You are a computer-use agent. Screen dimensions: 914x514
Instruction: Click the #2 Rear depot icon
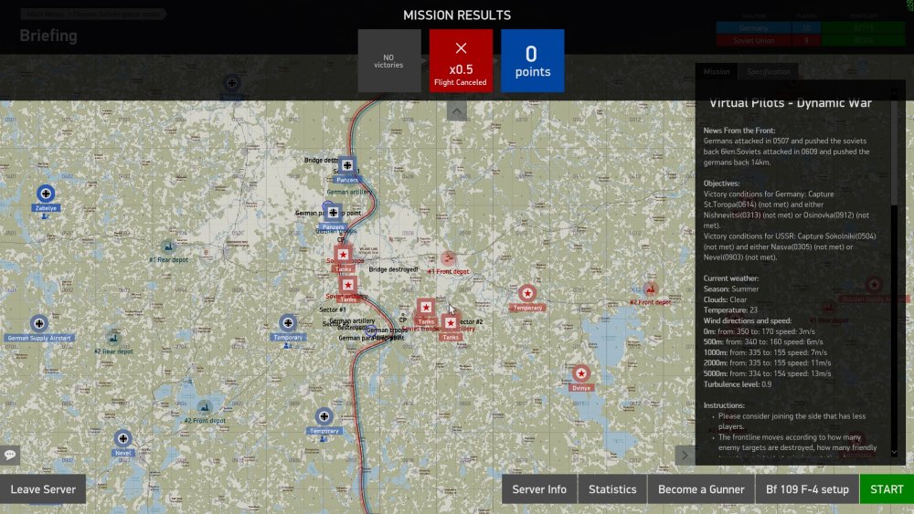(113, 338)
